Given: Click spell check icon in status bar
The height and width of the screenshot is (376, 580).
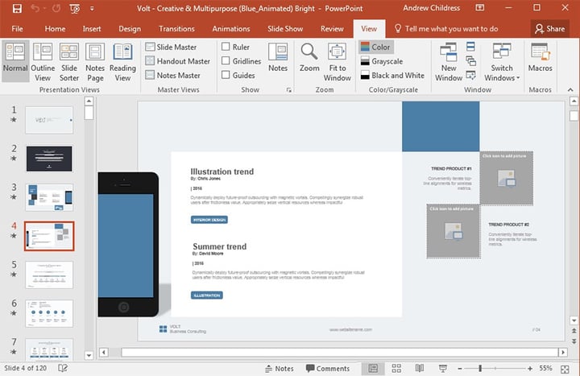Looking at the screenshot, I should (63, 368).
